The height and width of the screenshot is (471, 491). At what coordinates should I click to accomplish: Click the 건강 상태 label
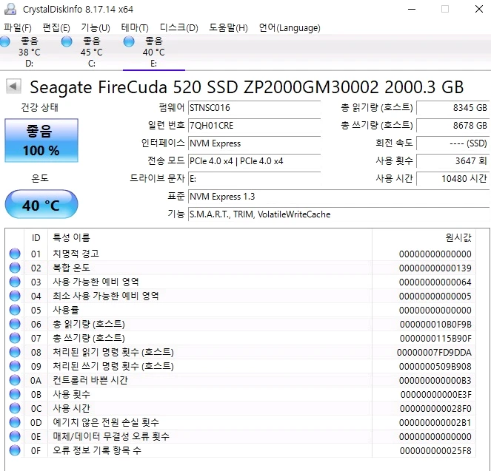tap(40, 107)
